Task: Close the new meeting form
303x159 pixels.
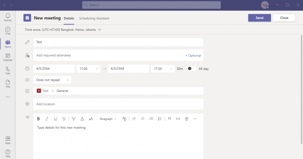Action: [284, 18]
